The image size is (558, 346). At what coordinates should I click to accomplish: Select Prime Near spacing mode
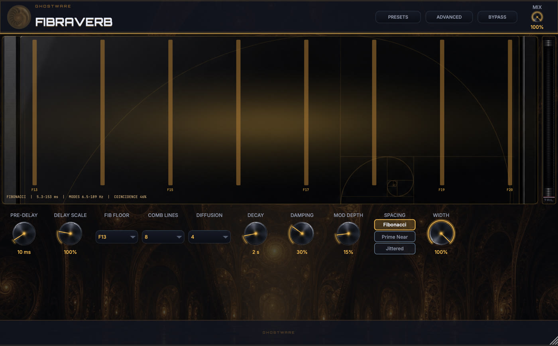[395, 237]
